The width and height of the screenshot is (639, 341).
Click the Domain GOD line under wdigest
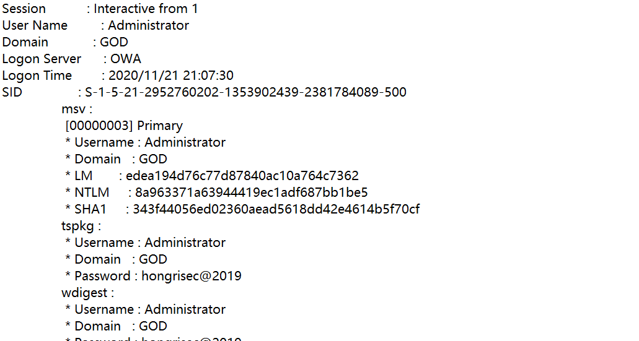tap(117, 326)
